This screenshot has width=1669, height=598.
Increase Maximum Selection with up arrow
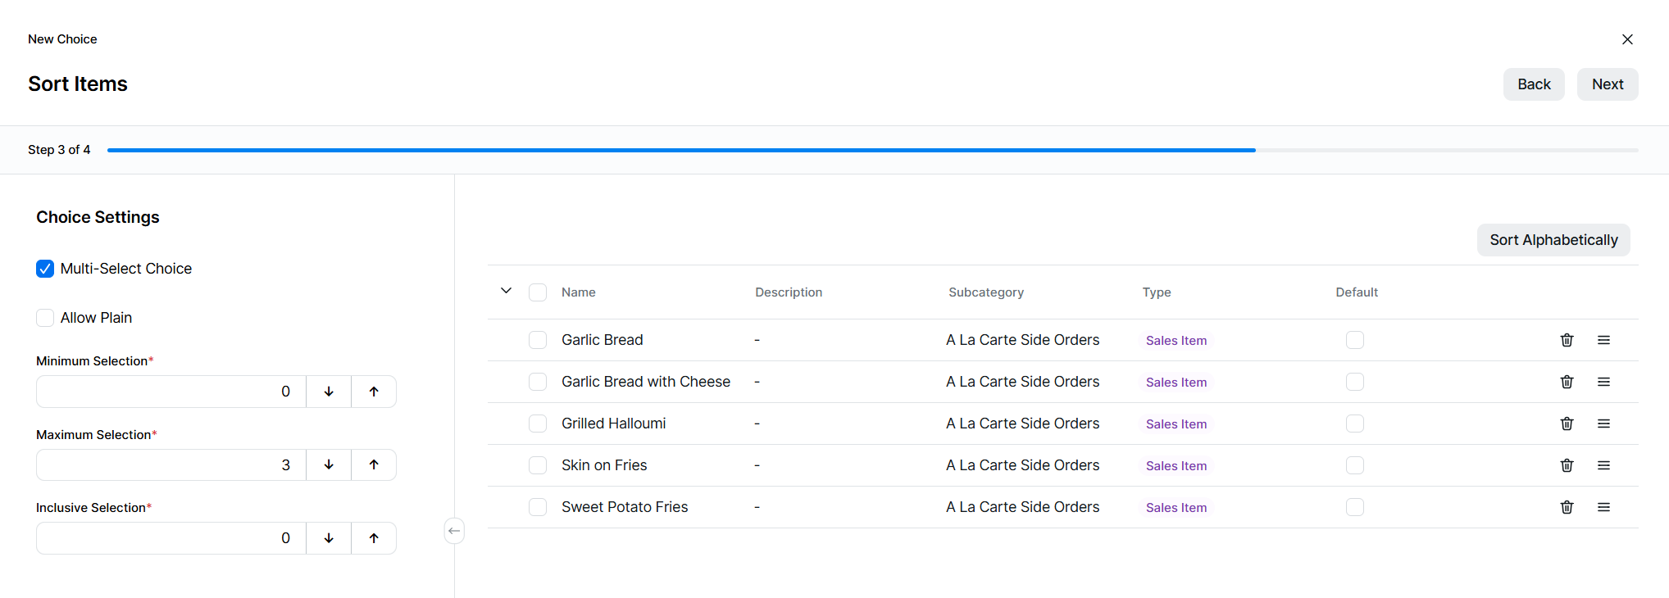[x=374, y=464]
